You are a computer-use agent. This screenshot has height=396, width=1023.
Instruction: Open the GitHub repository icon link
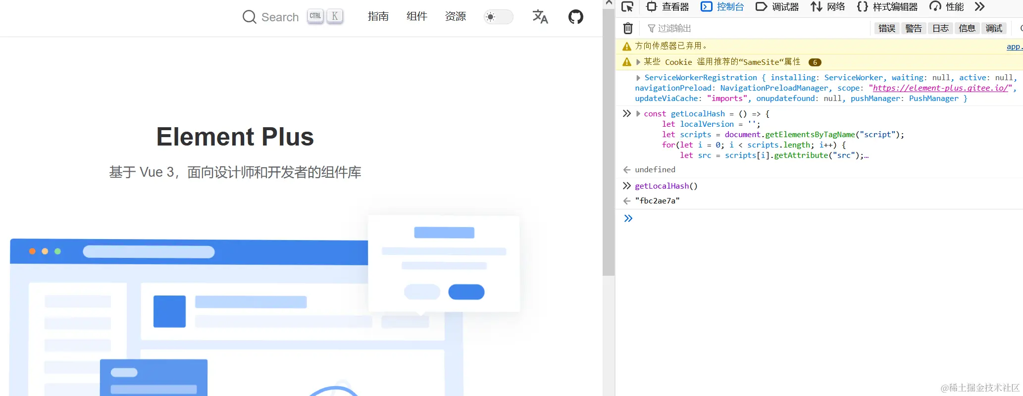575,17
